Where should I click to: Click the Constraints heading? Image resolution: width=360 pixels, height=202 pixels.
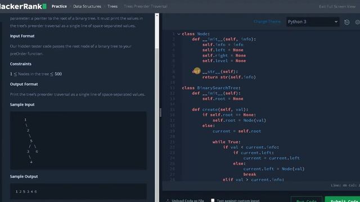(21, 64)
